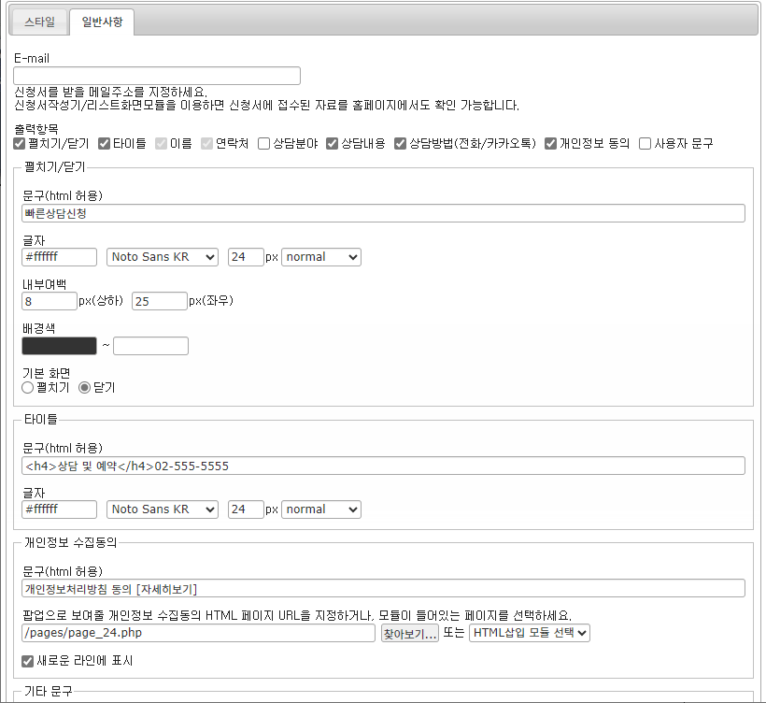766x703 pixels.
Task: Uncheck 상담방법(전화/카카오톡) output item
Action: [400, 143]
